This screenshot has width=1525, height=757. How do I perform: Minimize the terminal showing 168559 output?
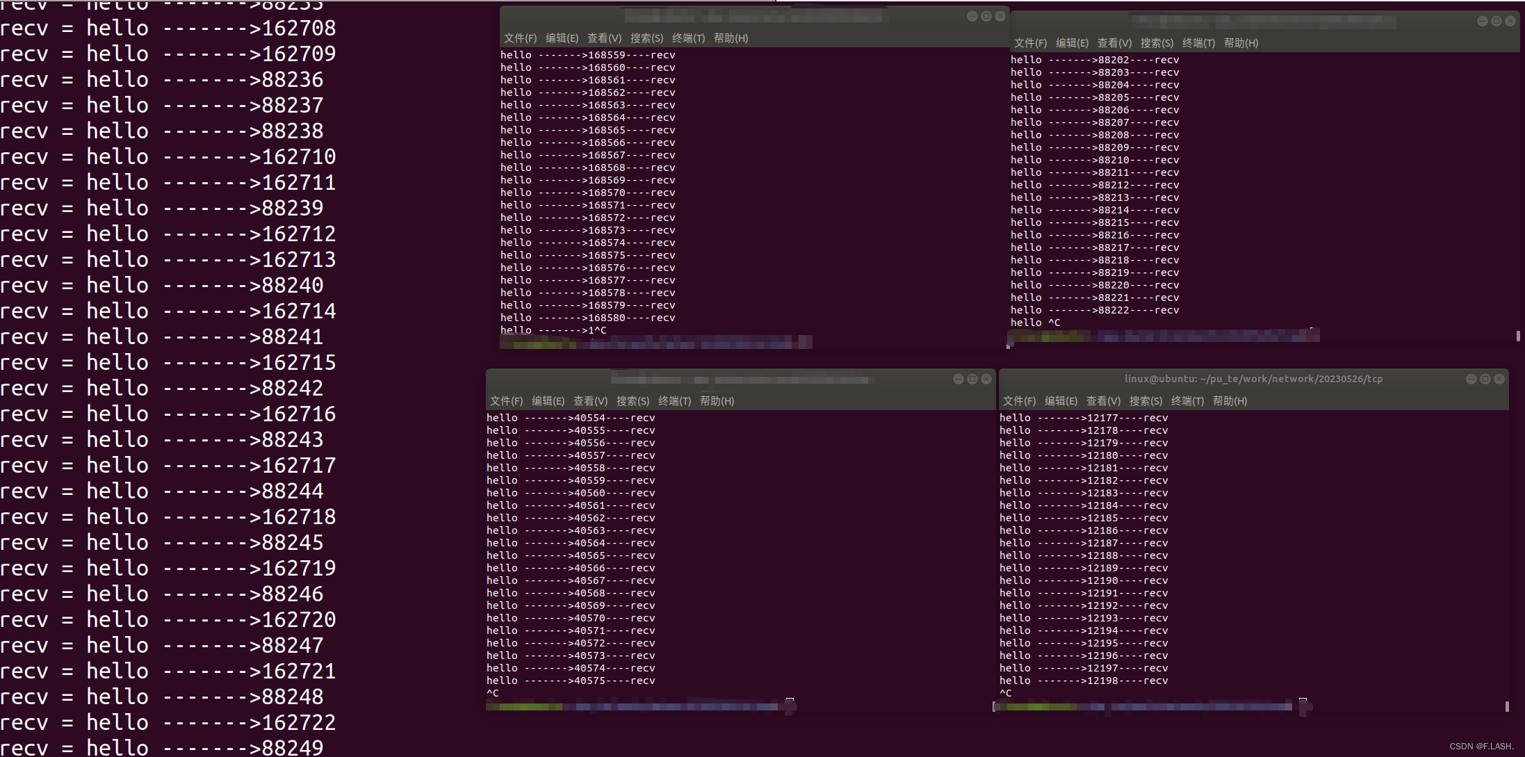pos(972,16)
